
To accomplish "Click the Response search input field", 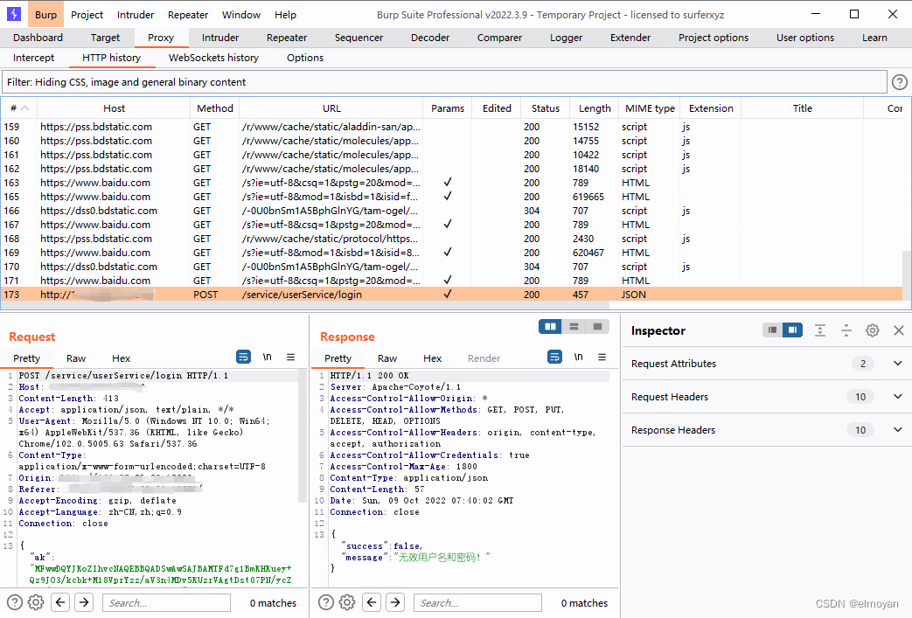I will coord(477,603).
